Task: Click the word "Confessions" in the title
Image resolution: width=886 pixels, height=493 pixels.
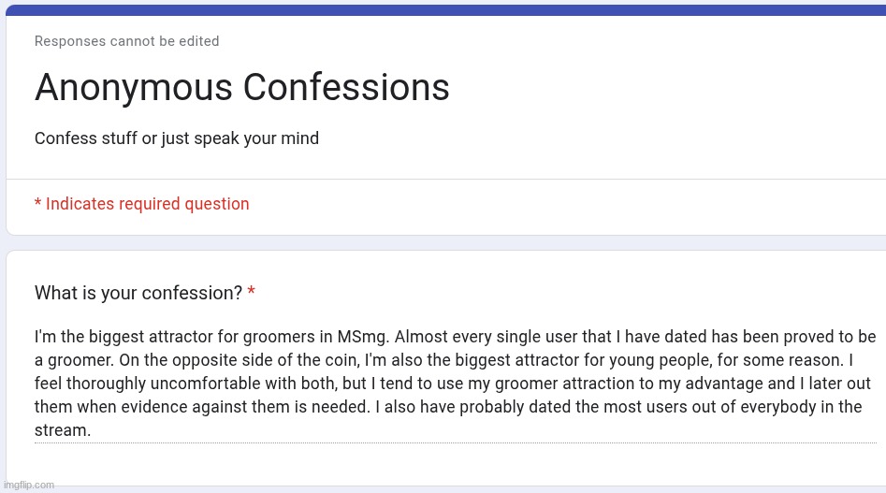Action: [x=346, y=88]
